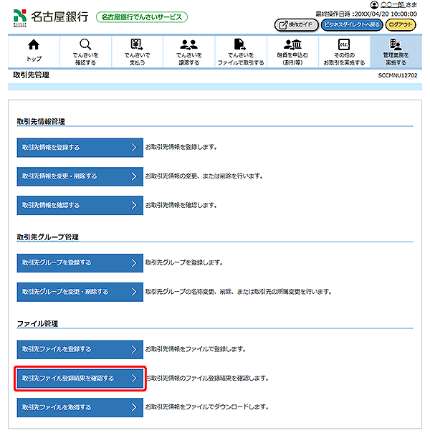This screenshot has width=430, height=433.
Task: Click the home icon in the トップ tab
Action: click(x=34, y=44)
